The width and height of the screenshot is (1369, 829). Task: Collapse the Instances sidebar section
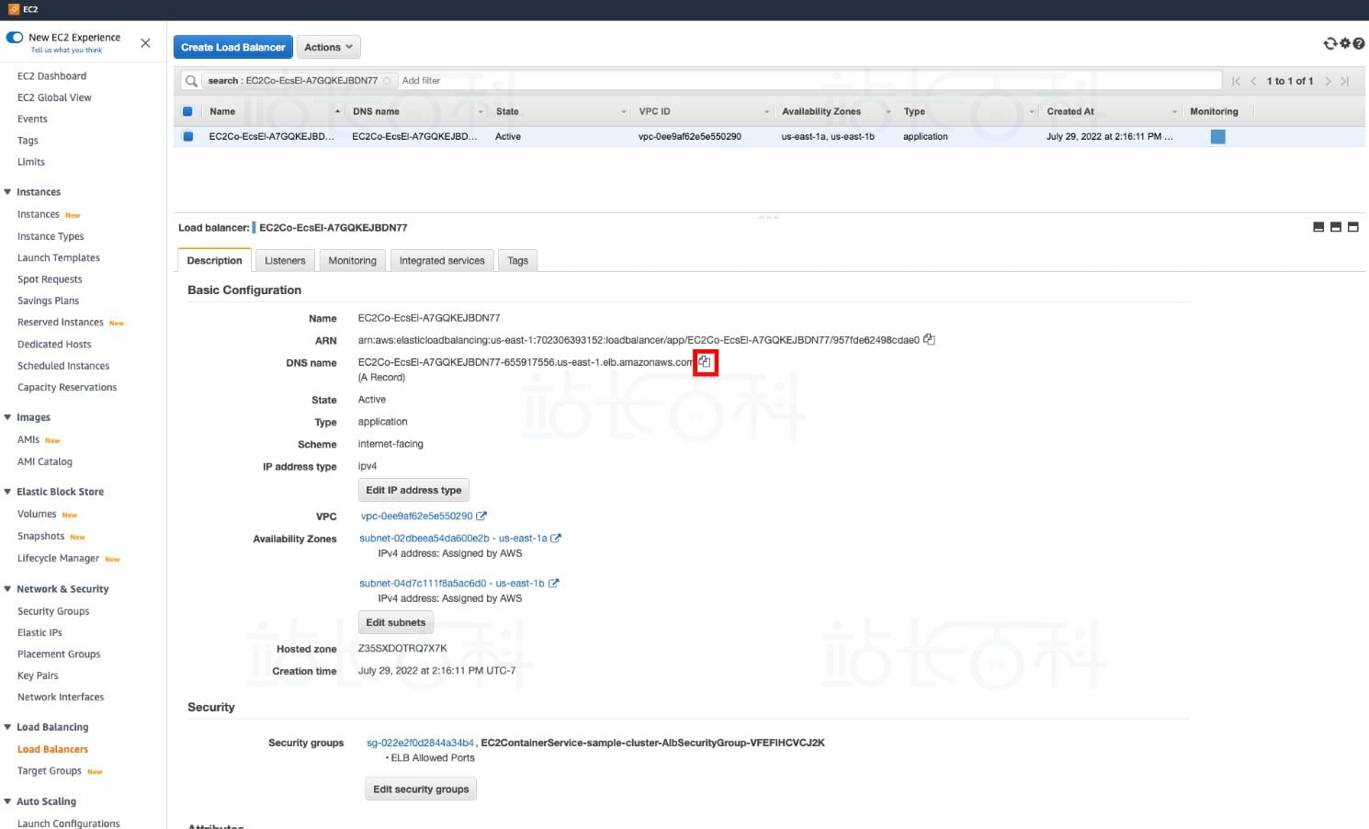[x=8, y=192]
